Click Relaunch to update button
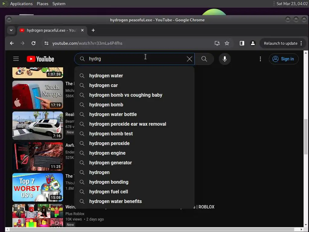This screenshot has width=309, height=232. click(x=281, y=43)
